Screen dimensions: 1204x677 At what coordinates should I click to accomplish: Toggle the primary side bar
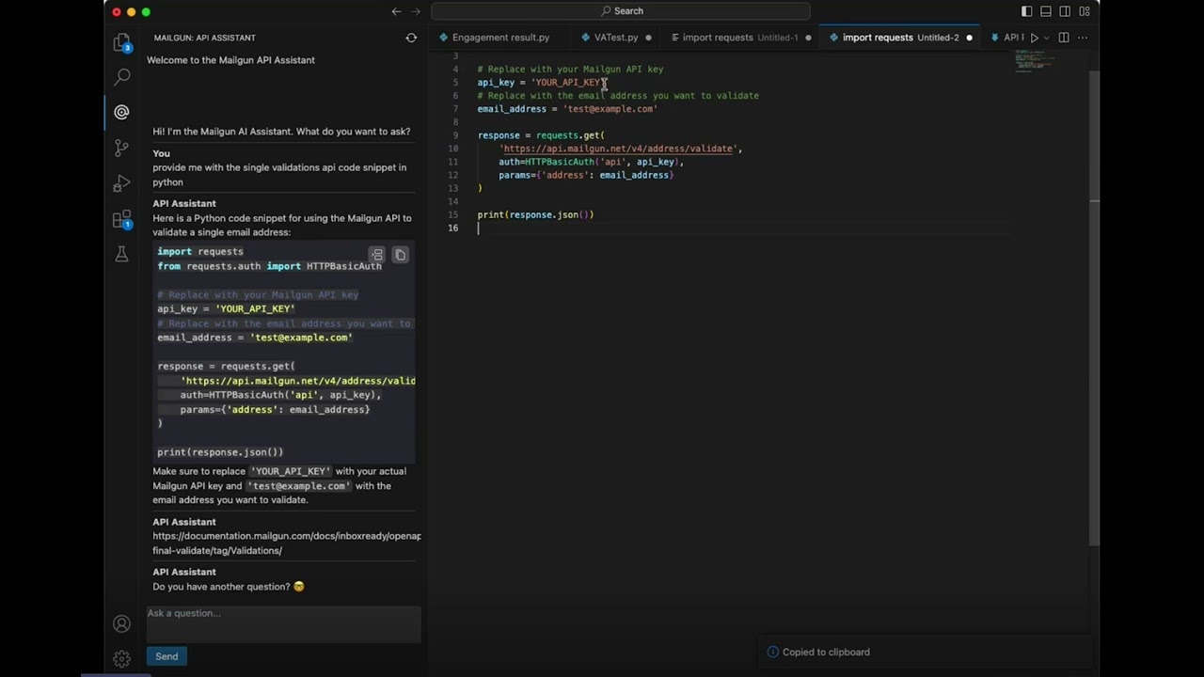1026,11
